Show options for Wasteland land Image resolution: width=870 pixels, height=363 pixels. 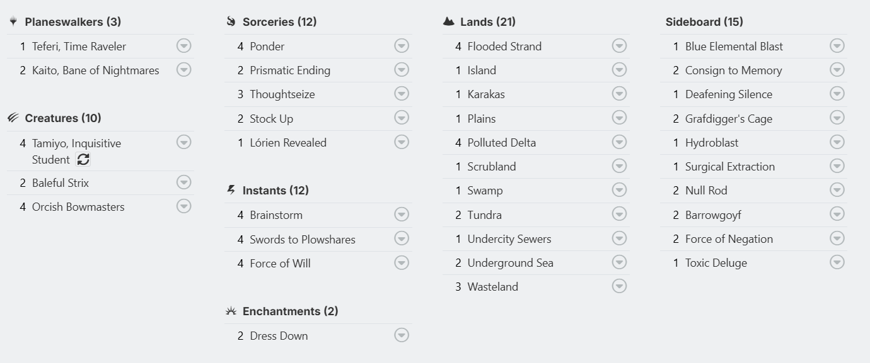click(x=619, y=286)
